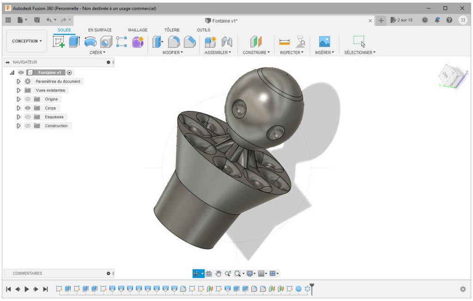This screenshot has width=473, height=301.
Task: Show the Origine folder via eye icon
Action: [x=27, y=99]
